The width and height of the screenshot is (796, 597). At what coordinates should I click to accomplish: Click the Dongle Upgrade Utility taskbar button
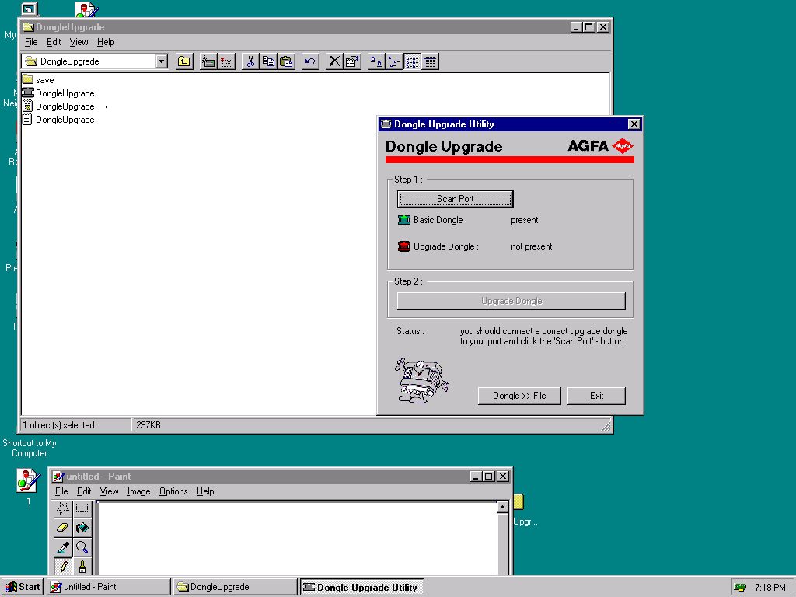[361, 587]
